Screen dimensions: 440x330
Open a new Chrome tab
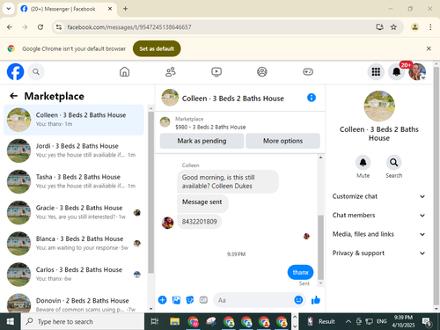click(125, 9)
